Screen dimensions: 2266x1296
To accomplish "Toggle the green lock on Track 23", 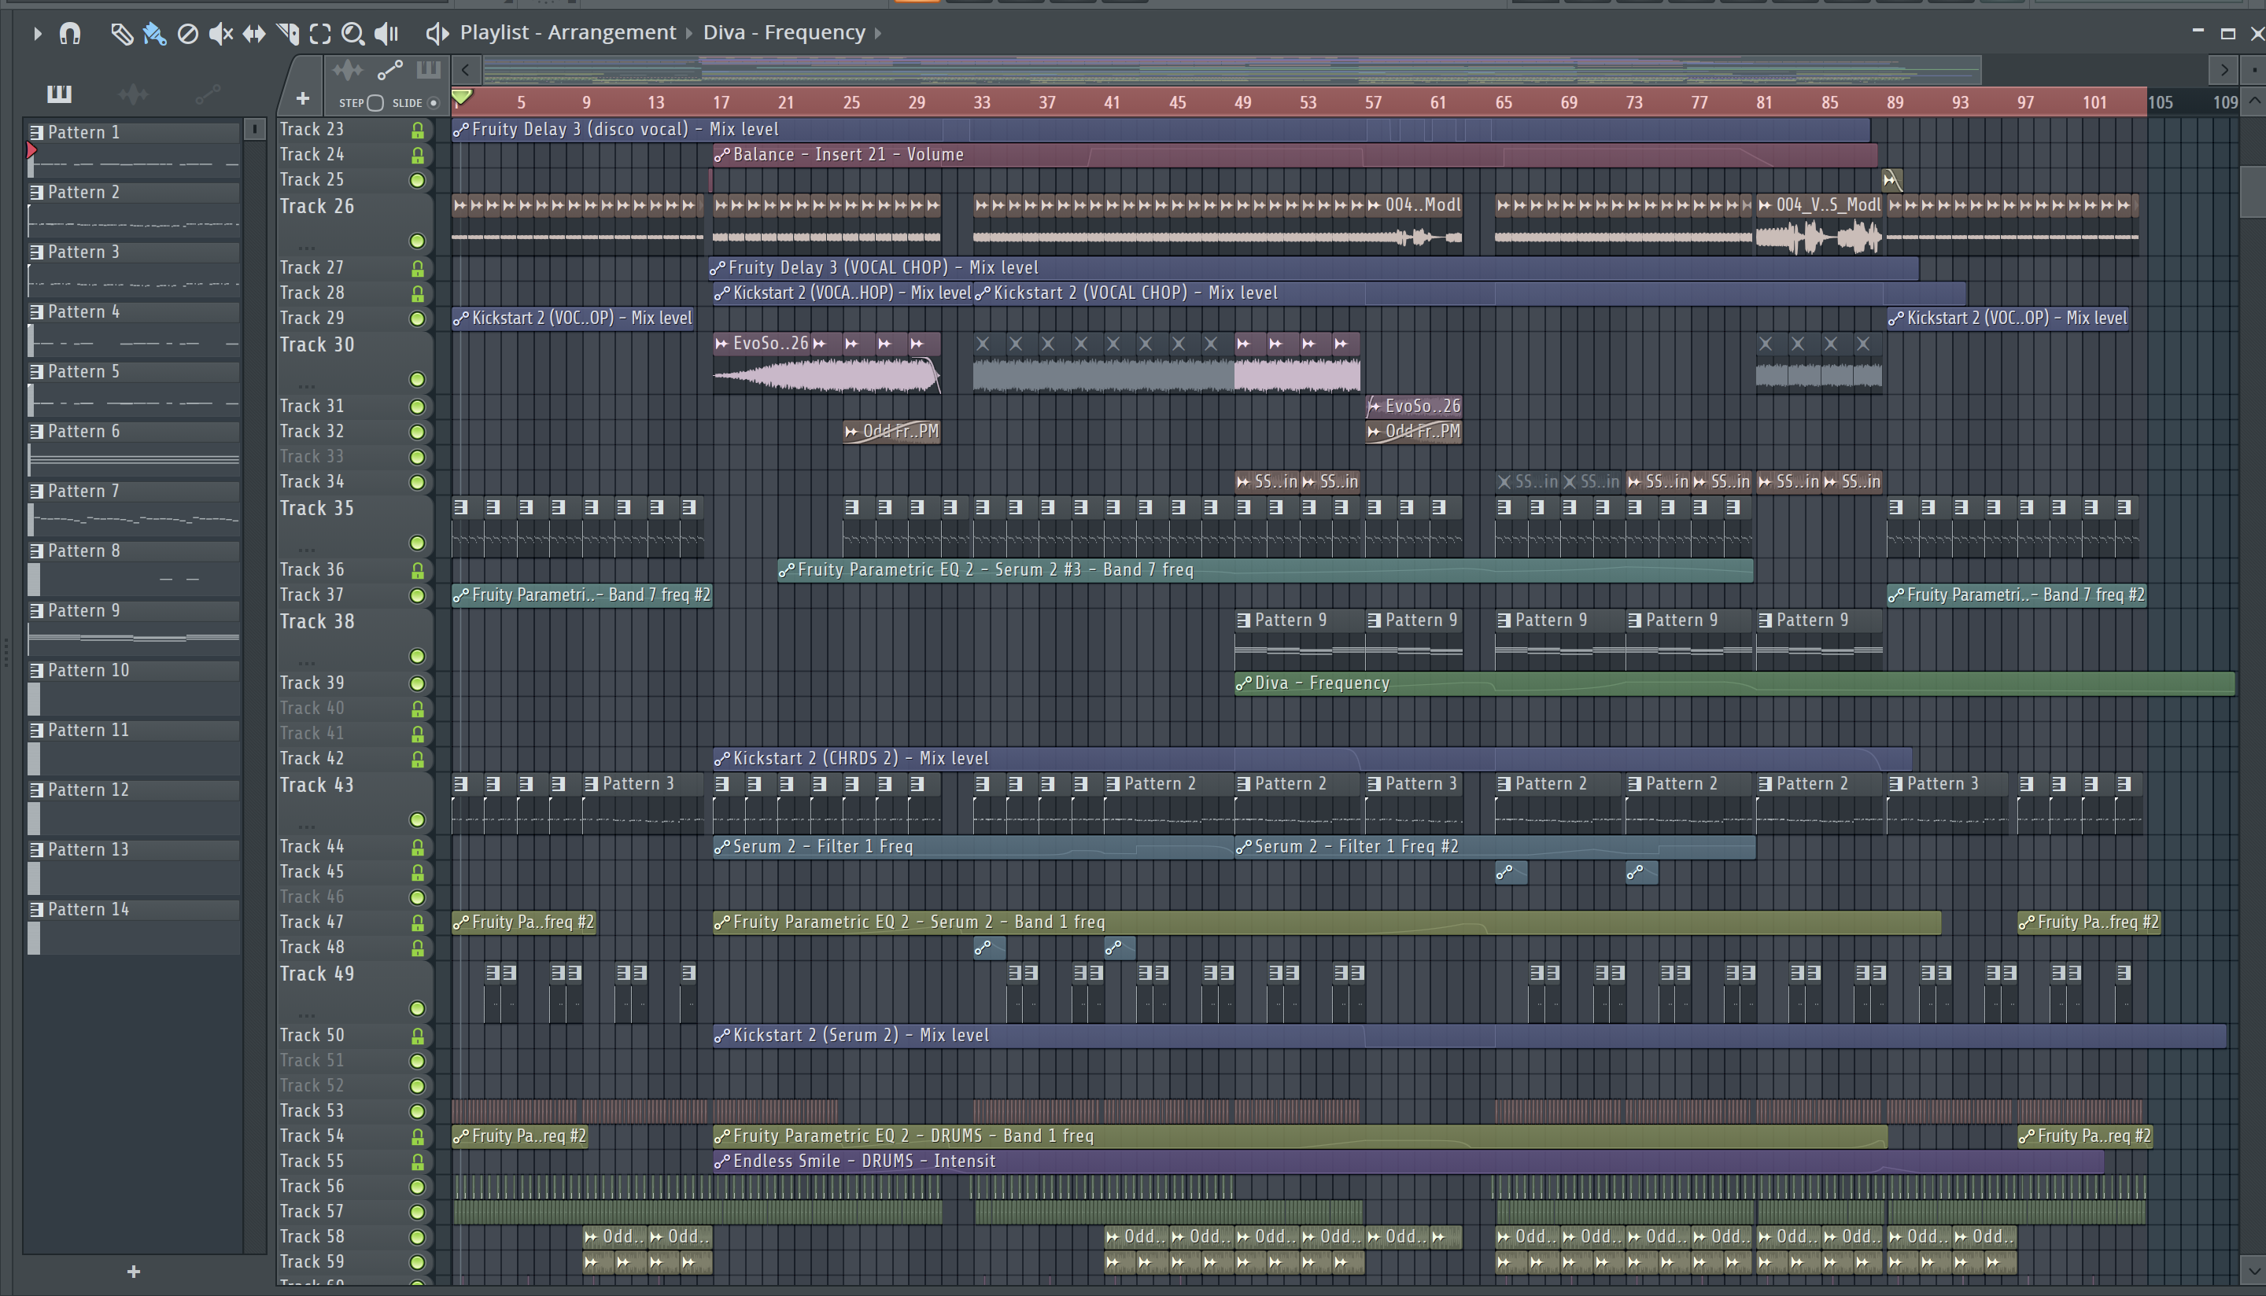I will point(417,130).
